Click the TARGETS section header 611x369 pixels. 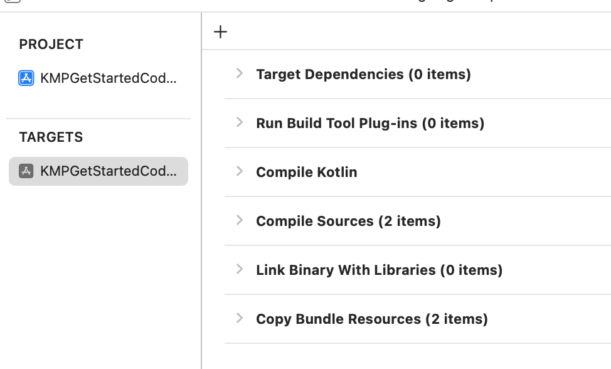51,137
